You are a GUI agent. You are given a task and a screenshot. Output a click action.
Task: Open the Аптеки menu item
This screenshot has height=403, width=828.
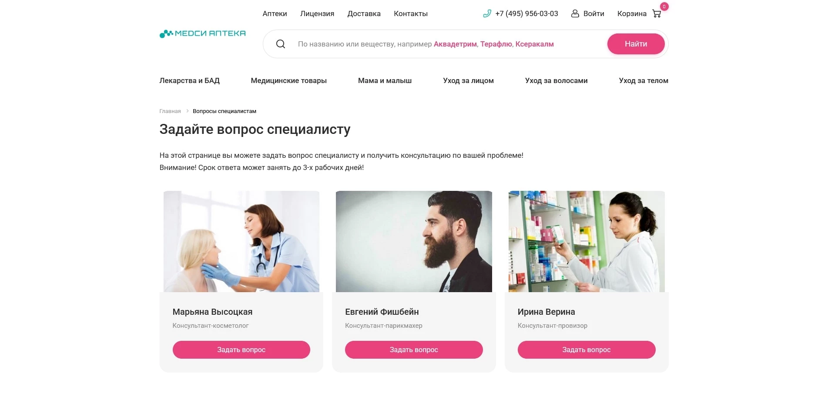tap(275, 14)
